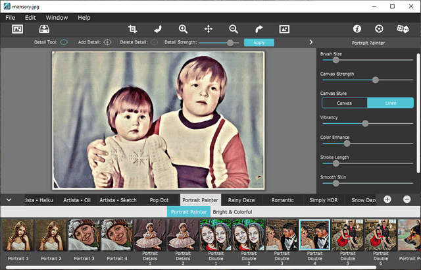
Task: Click the Vibrancy slider handle
Action: point(365,123)
